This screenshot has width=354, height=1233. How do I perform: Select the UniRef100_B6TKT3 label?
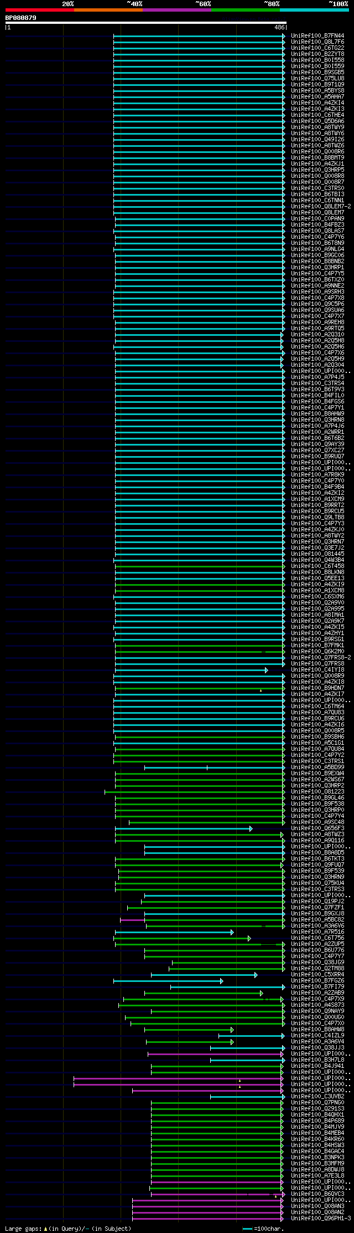(x=317, y=858)
